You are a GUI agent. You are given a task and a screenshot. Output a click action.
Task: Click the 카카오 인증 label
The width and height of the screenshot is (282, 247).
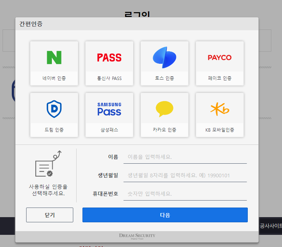165,130
